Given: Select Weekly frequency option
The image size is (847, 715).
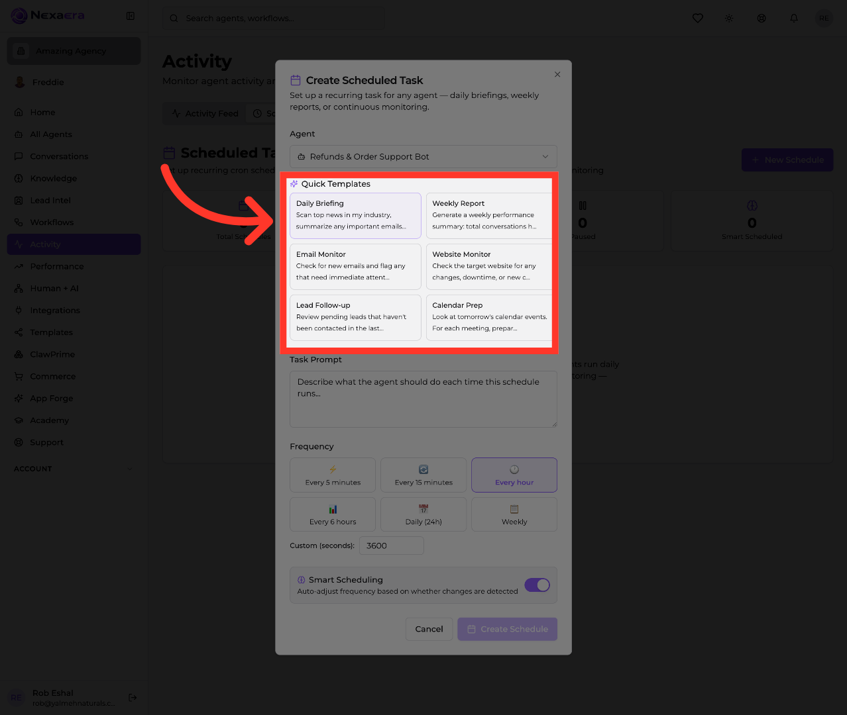Looking at the screenshot, I should coord(514,514).
